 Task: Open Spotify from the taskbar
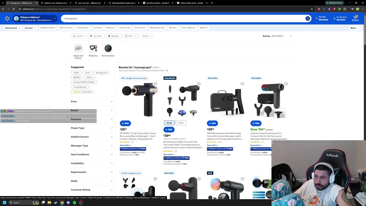(74, 203)
